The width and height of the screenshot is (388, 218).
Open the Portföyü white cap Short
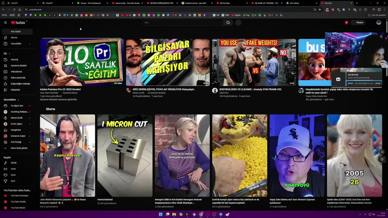(x=297, y=156)
